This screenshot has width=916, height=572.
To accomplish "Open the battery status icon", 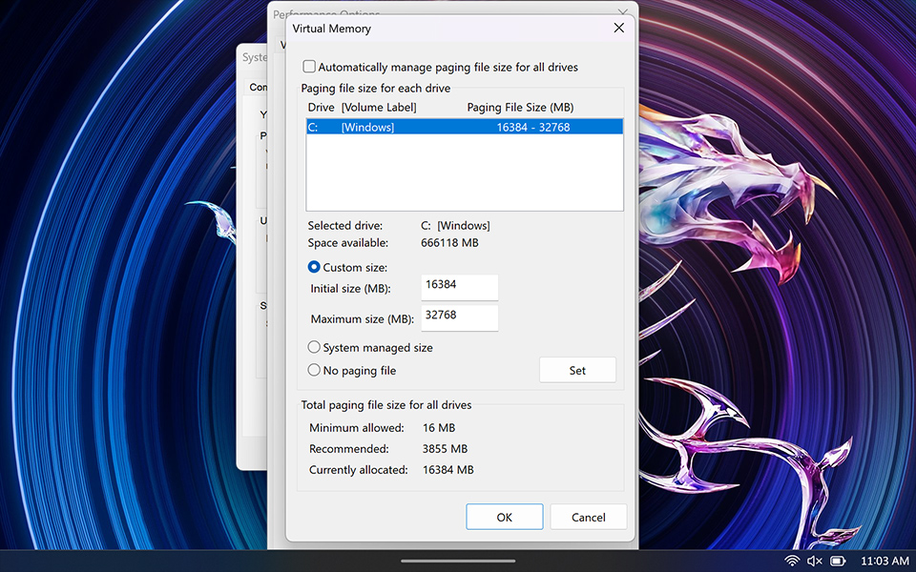I will (838, 562).
